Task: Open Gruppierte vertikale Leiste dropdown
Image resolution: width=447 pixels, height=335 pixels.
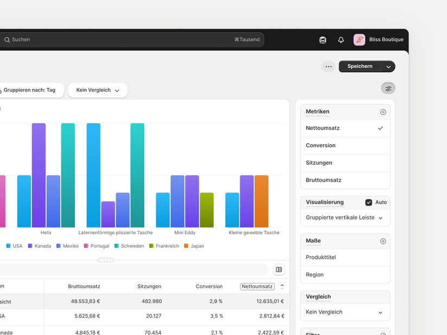Action: point(345,217)
